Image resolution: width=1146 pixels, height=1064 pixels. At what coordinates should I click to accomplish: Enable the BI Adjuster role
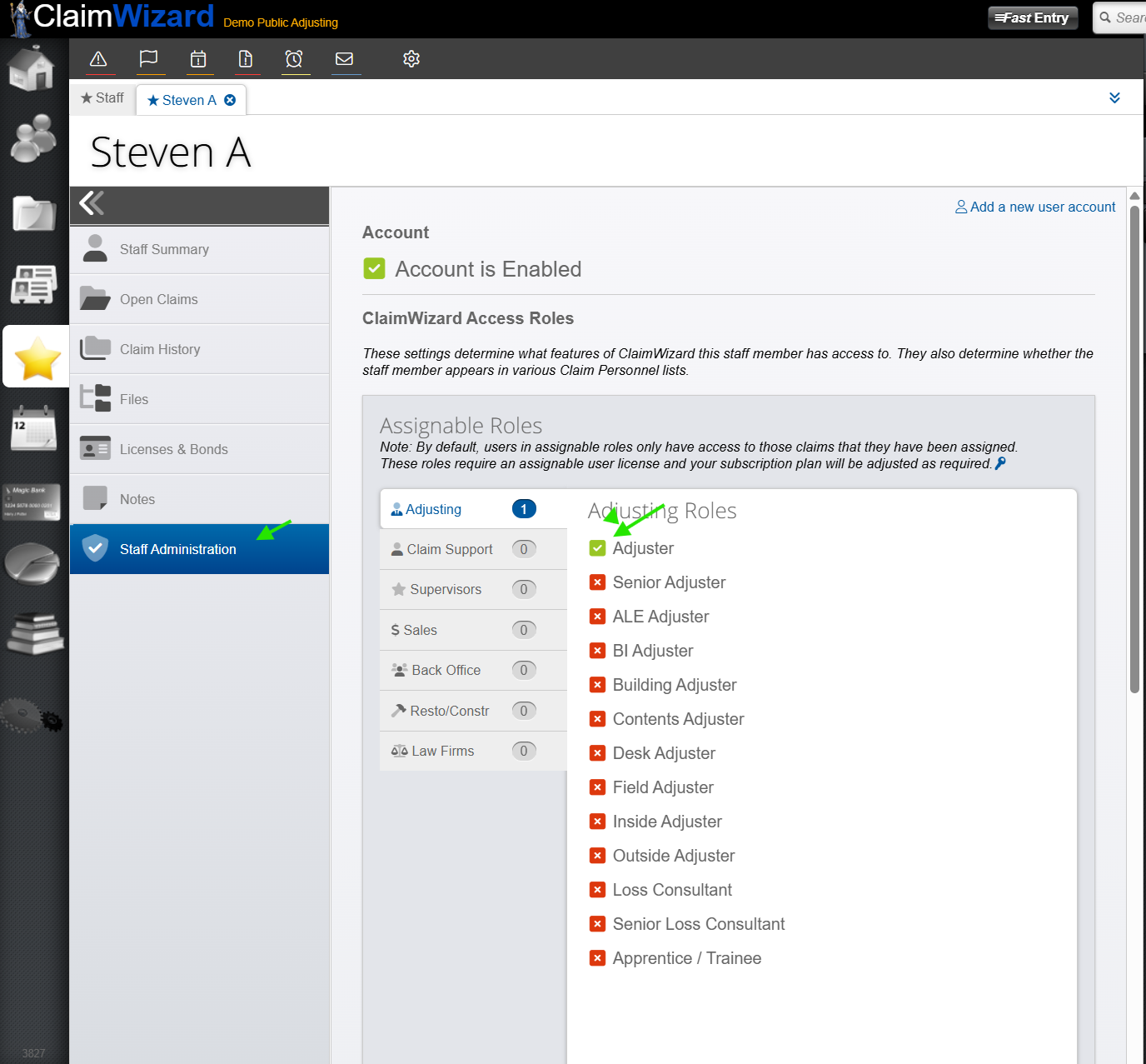(x=597, y=650)
